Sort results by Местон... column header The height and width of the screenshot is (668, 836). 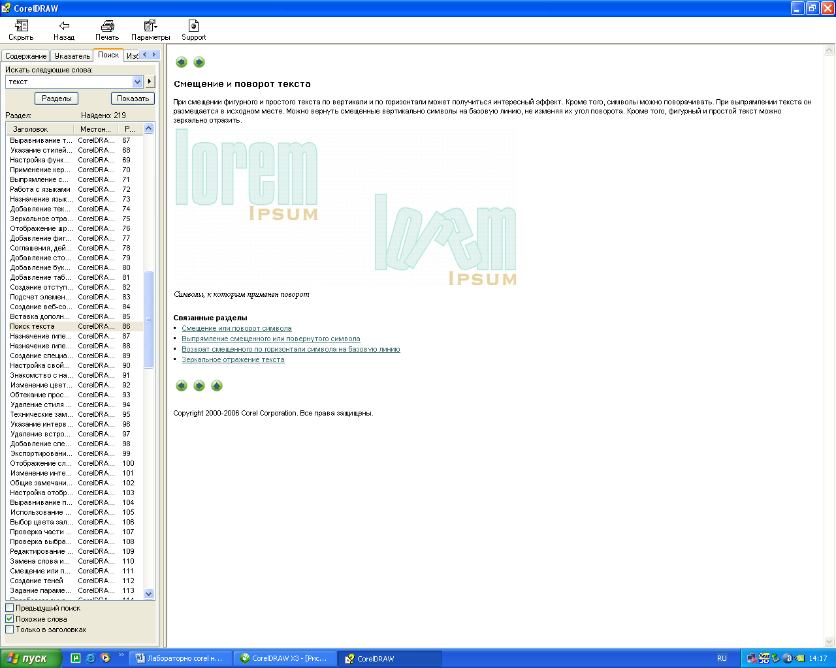(x=97, y=129)
